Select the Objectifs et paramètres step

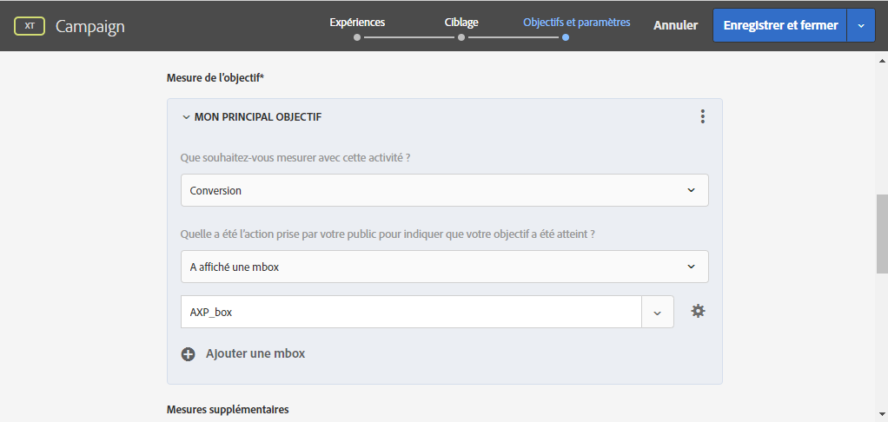pyautogui.click(x=576, y=23)
